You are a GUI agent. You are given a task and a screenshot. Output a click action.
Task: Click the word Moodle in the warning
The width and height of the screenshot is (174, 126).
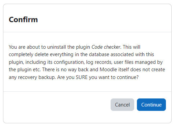tap(108, 70)
